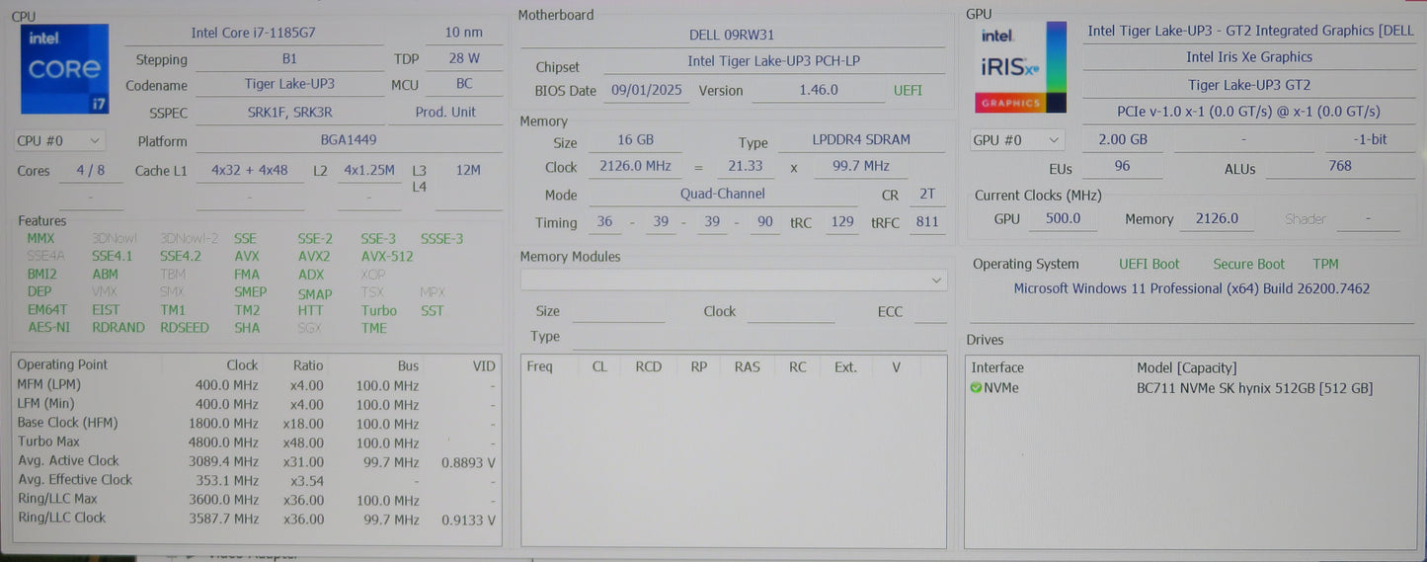Open the GPU #0 selector dropdown
The width and height of the screenshot is (1427, 562).
pyautogui.click(x=1018, y=140)
